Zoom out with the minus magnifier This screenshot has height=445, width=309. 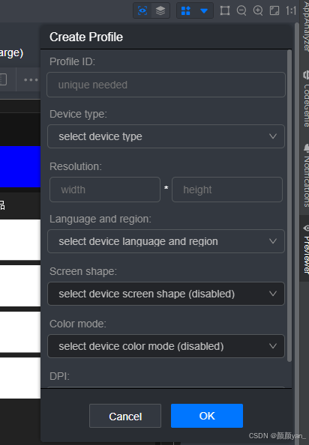pos(241,10)
